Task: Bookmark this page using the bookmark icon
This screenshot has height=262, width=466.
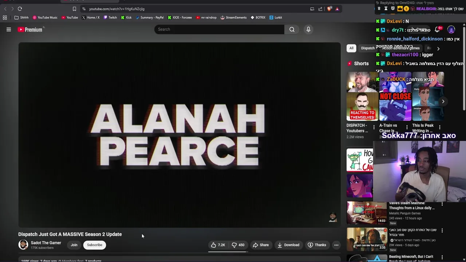Action: coord(74,9)
